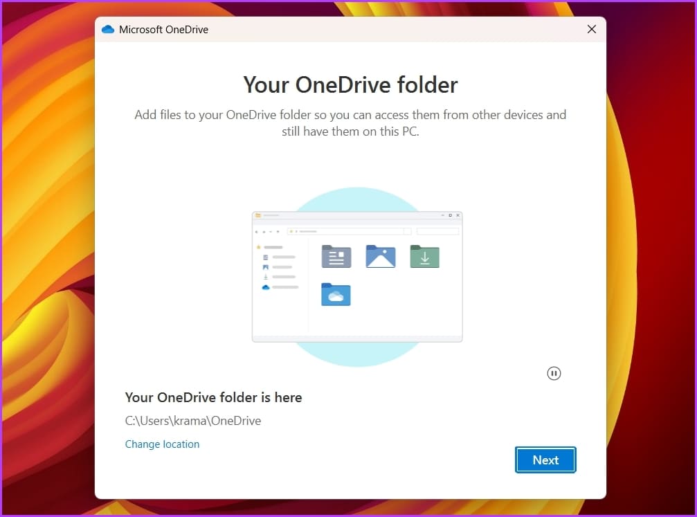Click the blue OneDrive cloud folder icon
Screen dimensions: 697x517
click(336, 294)
